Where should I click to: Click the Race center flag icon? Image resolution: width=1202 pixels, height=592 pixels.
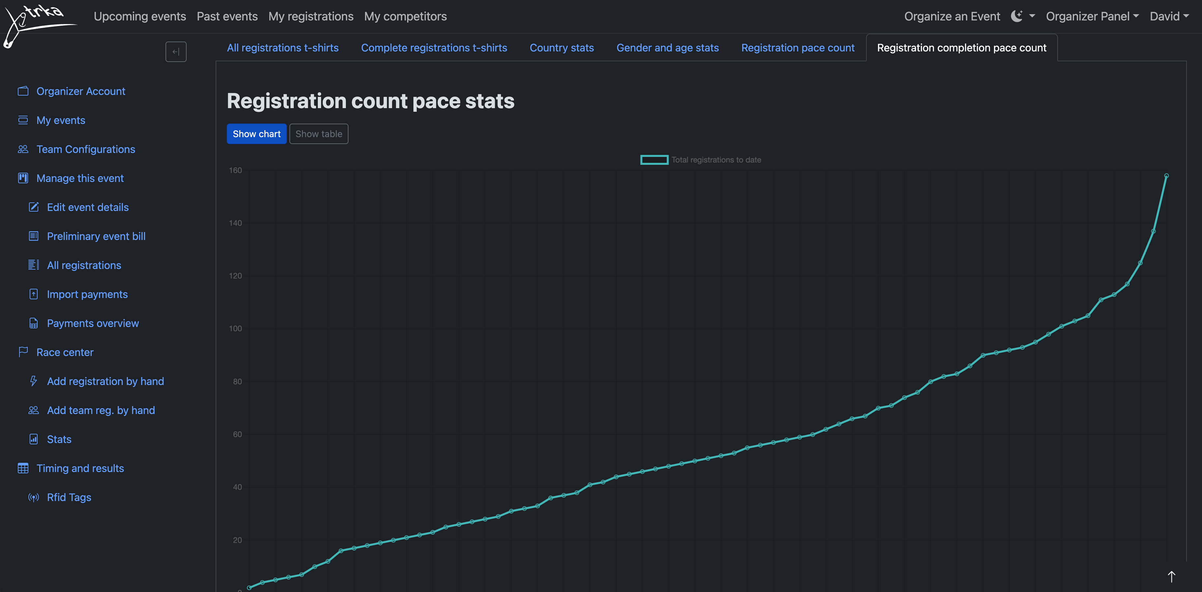[23, 352]
